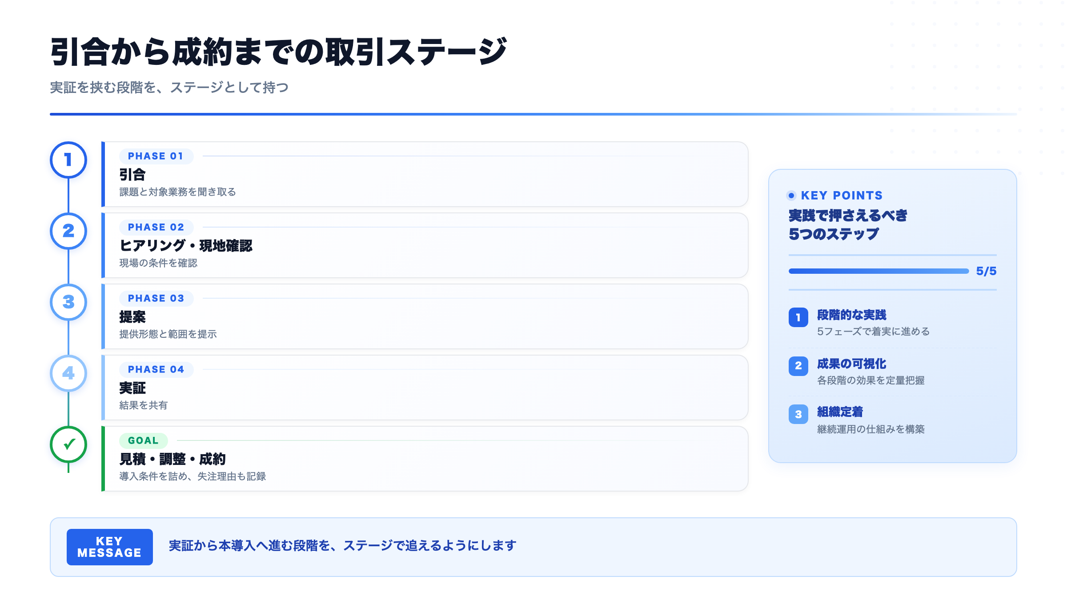Click the text 5フェーズで着実に進める
This screenshot has width=1067, height=600.
click(x=873, y=332)
